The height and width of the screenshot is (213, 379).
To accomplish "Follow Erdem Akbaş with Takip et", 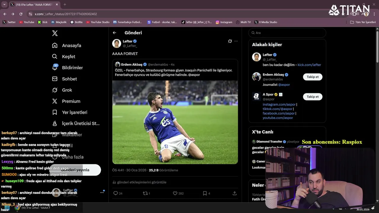I will tap(313, 77).
